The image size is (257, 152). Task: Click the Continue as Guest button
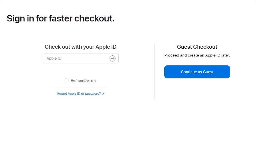coord(197,72)
